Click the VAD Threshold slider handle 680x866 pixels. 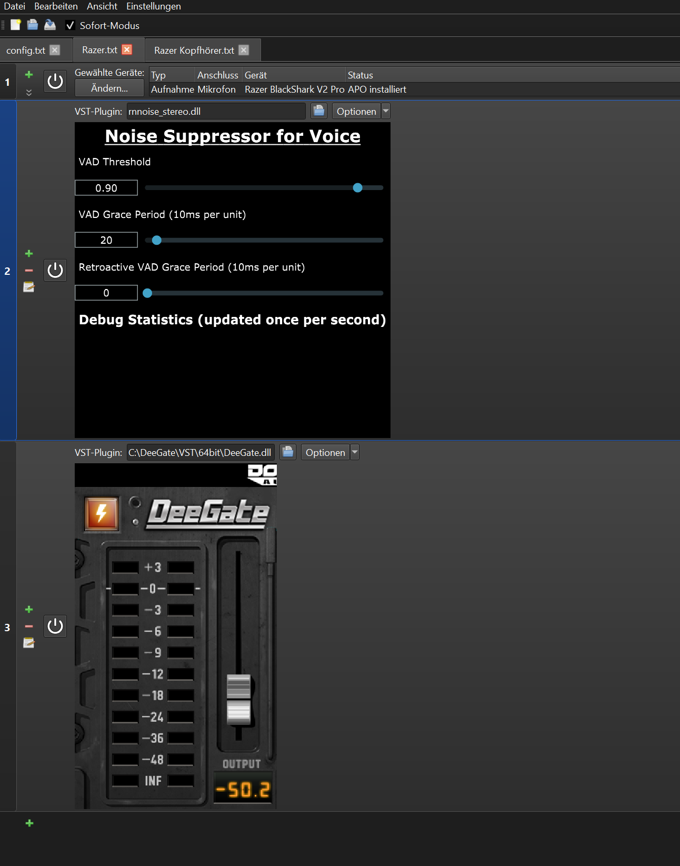[357, 187]
